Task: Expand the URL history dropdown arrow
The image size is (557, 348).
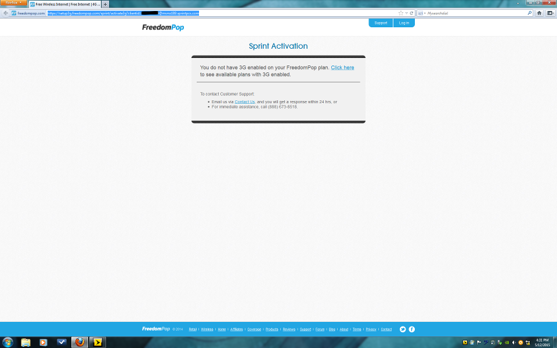Action: (x=406, y=13)
